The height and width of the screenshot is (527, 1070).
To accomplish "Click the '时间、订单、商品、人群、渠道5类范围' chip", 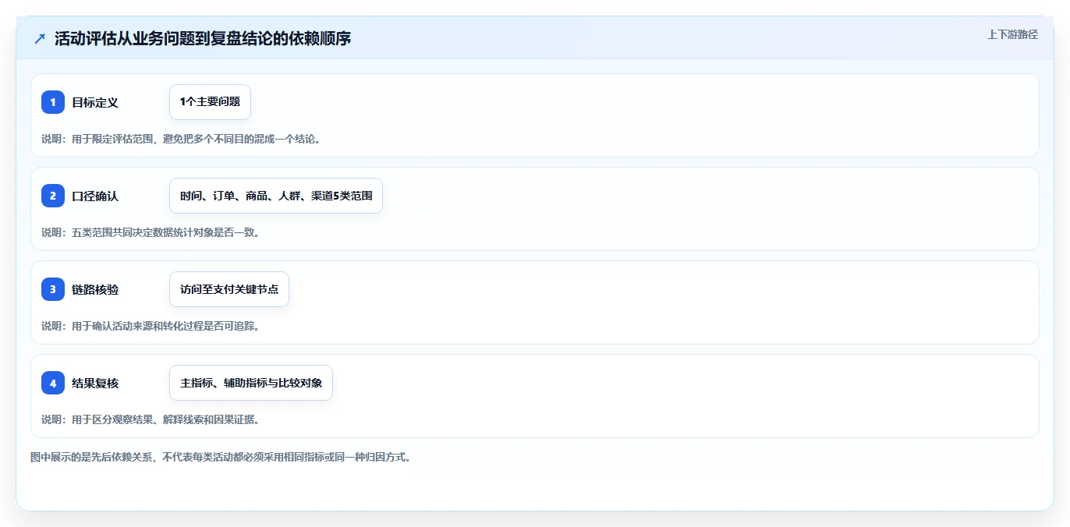I will tap(276, 196).
